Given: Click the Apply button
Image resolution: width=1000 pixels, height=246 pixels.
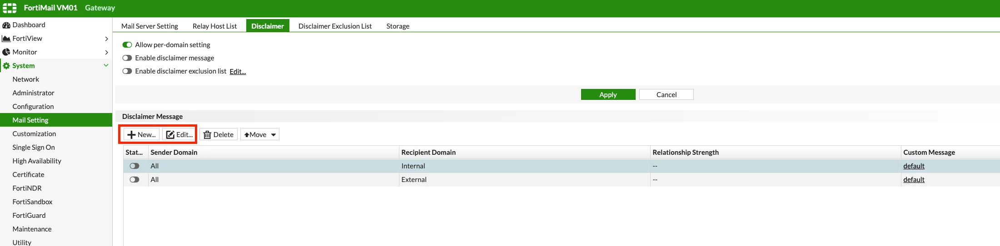Looking at the screenshot, I should (608, 94).
